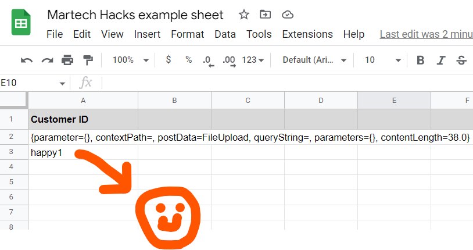The width and height of the screenshot is (473, 250).
Task: Check cloud save status icon
Action: pyautogui.click(x=288, y=15)
